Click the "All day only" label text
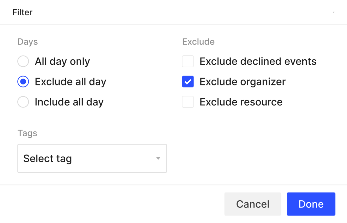Image resolution: width=347 pixels, height=223 pixels. click(x=62, y=61)
